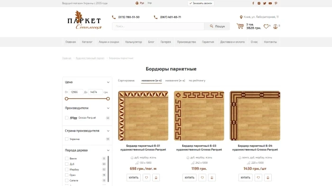Open Блог menu item
The height and width of the screenshot is (186, 332).
tap(151, 42)
